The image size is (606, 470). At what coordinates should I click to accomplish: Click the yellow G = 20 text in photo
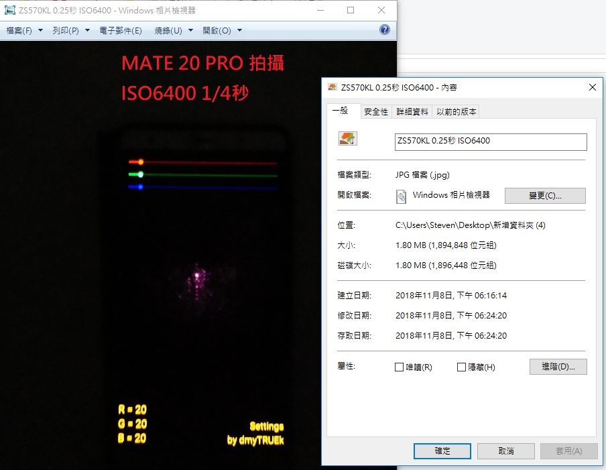(132, 424)
